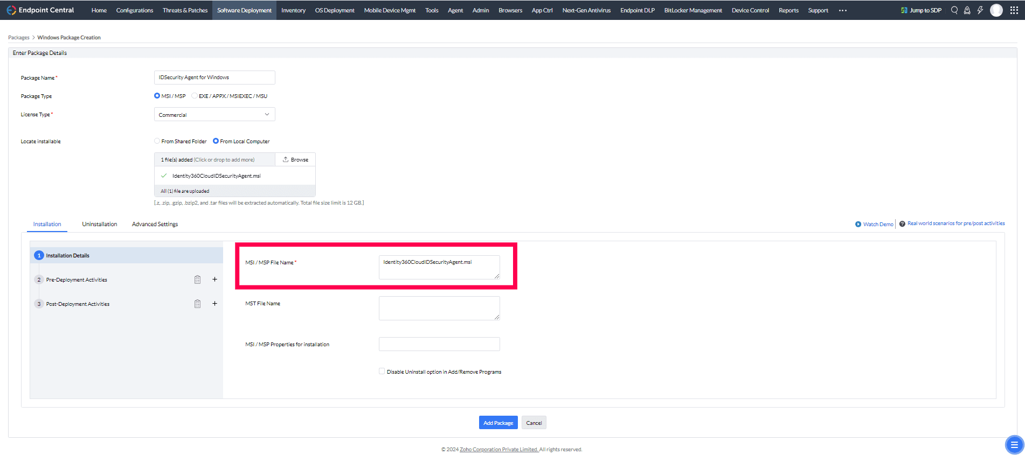The image size is (1025, 455).
Task: Tick Disable Uninstall option checkbox
Action: pos(382,372)
